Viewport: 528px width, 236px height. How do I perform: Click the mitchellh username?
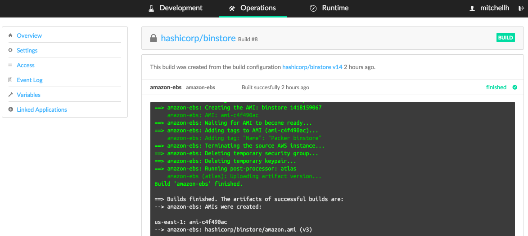coord(495,9)
